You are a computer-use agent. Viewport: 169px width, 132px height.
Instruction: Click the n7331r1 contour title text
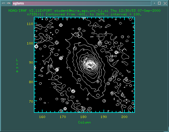84,14
